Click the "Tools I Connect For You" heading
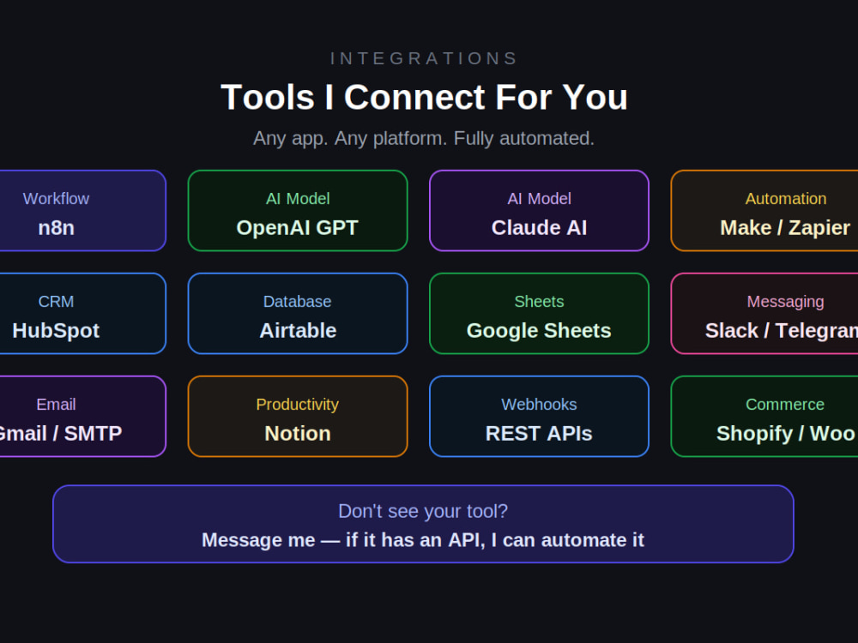 click(x=424, y=98)
